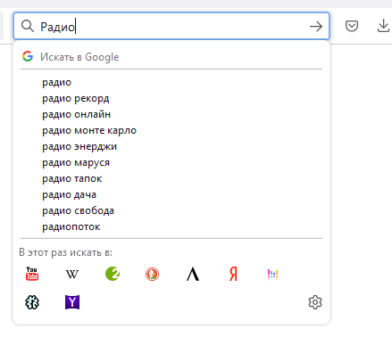Pick the suggestion радио свобода

click(171, 210)
